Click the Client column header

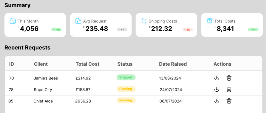[41, 64]
